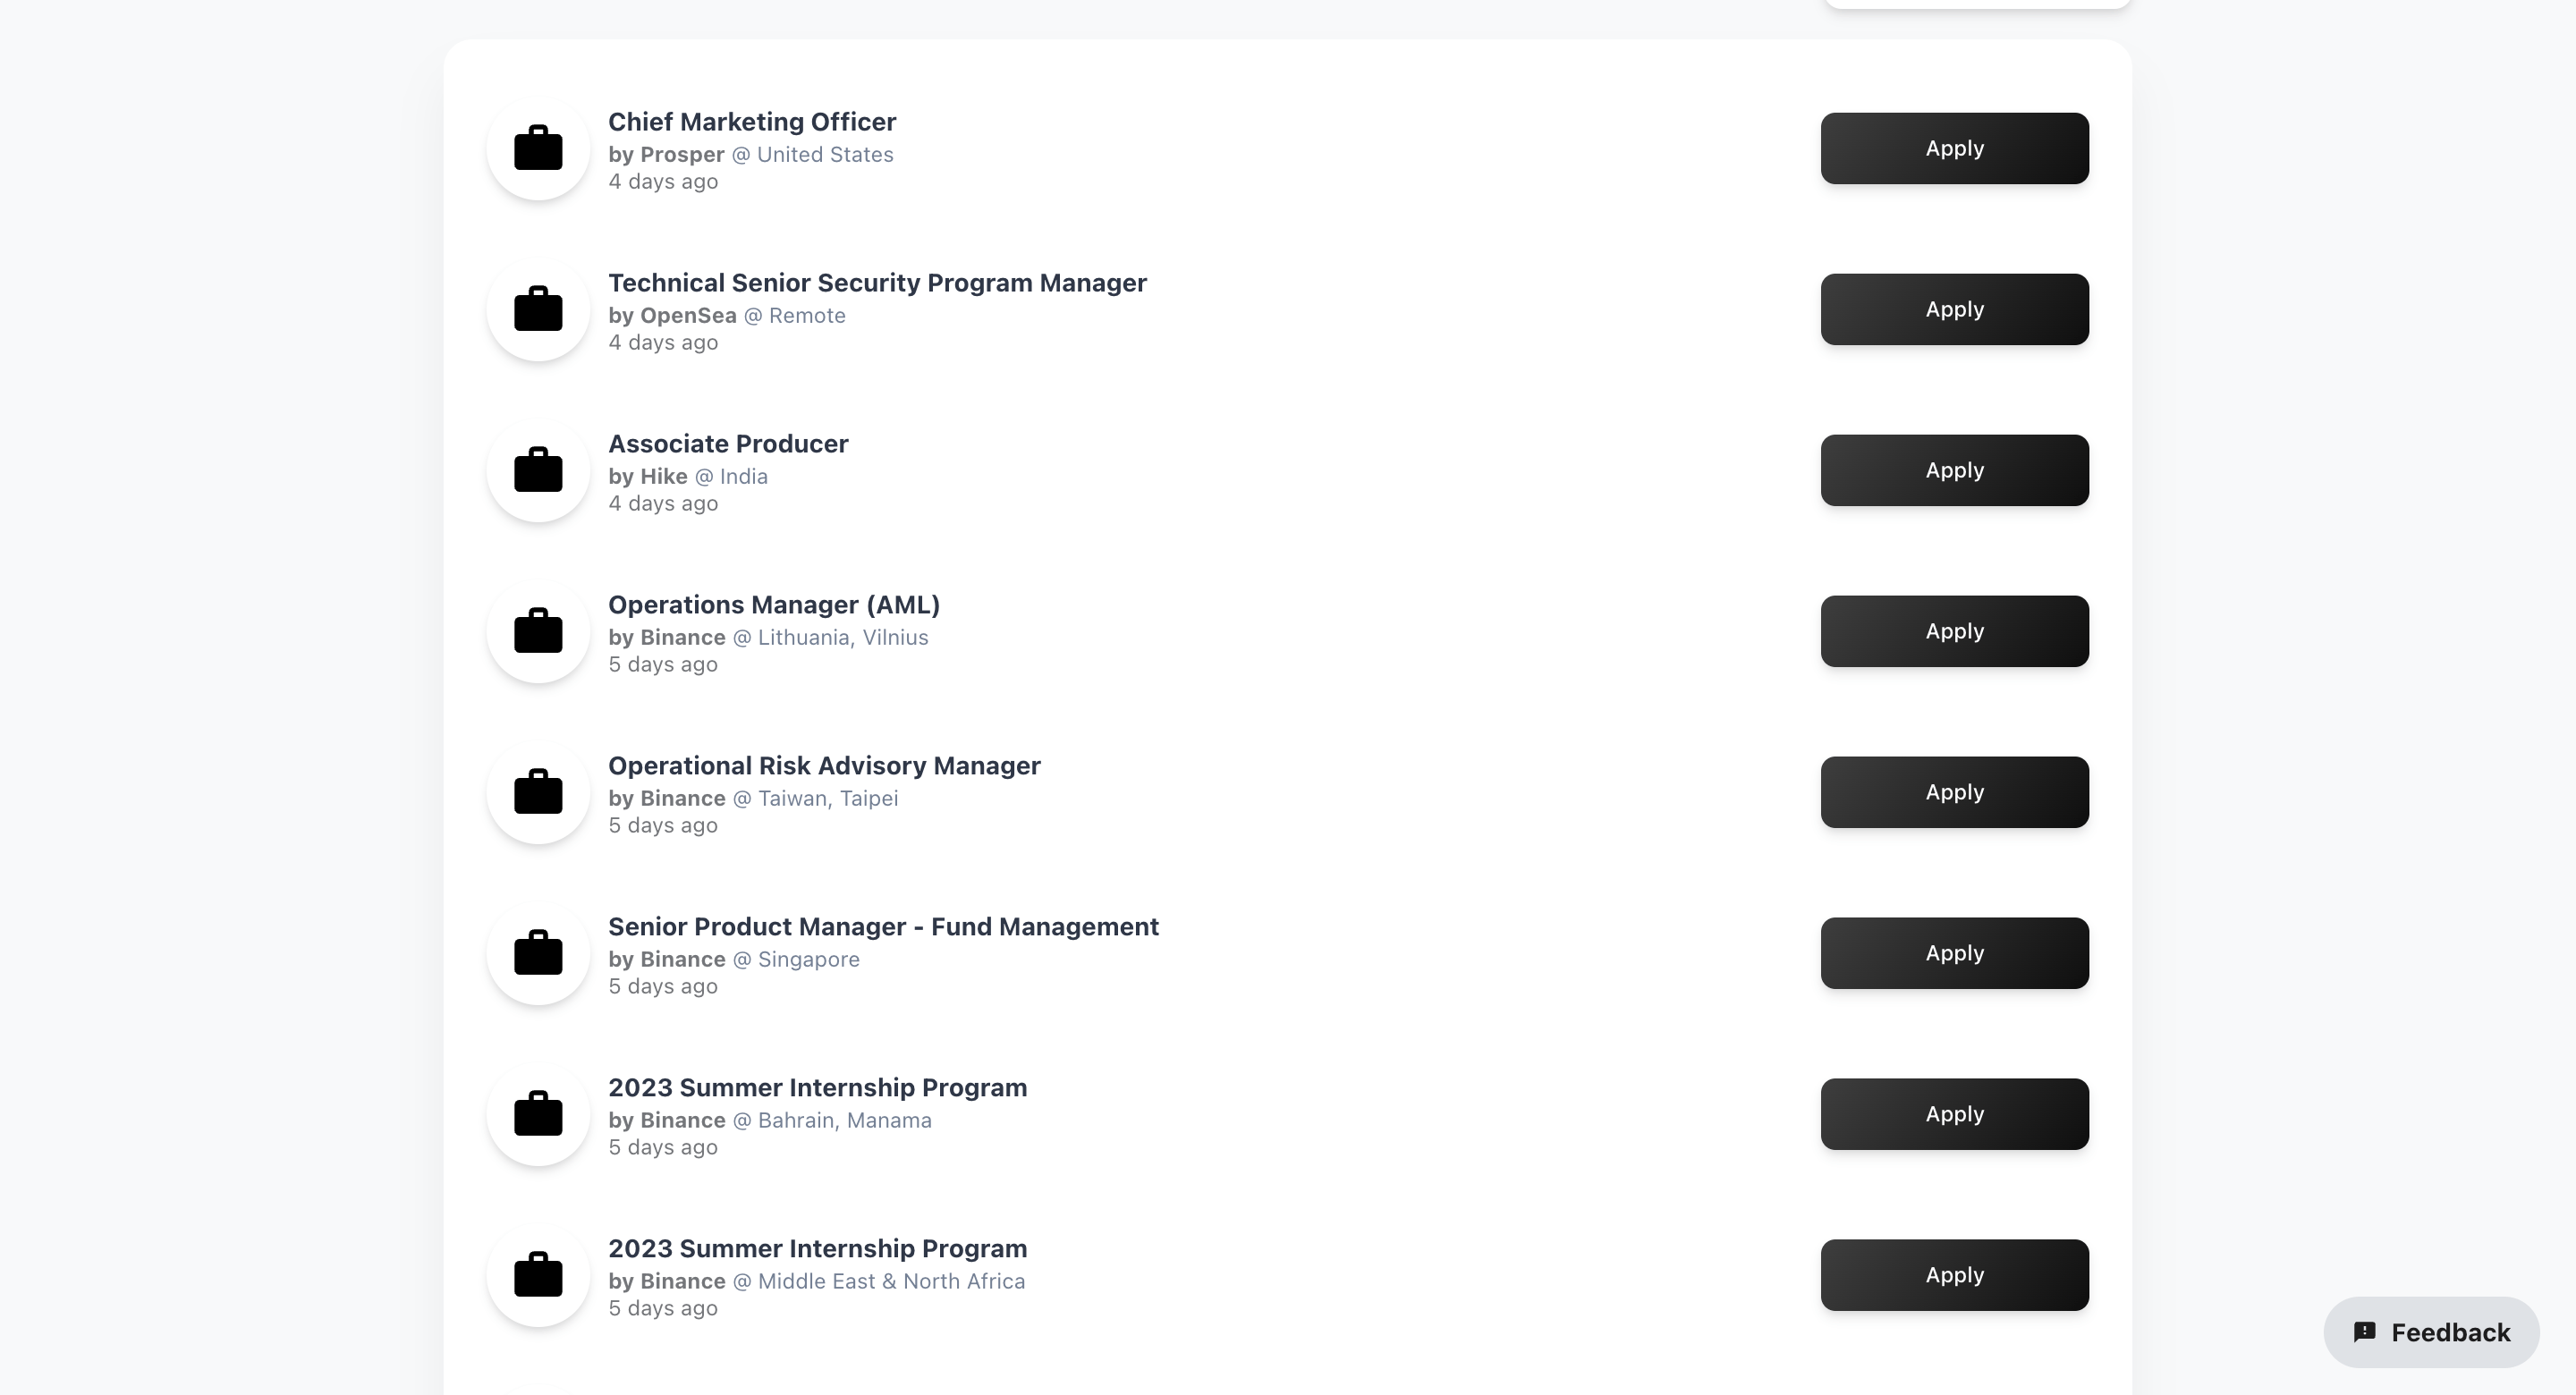The height and width of the screenshot is (1395, 2576).
Task: Open Technical Senior Security Program Manager title
Action: click(x=877, y=283)
